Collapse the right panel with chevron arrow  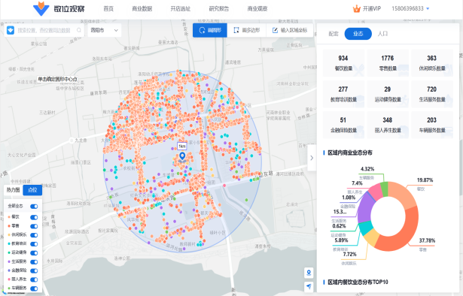(x=312, y=158)
